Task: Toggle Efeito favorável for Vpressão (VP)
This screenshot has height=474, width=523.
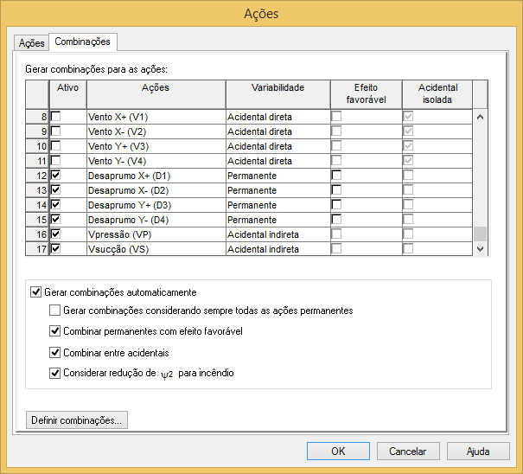Action: 336,234
